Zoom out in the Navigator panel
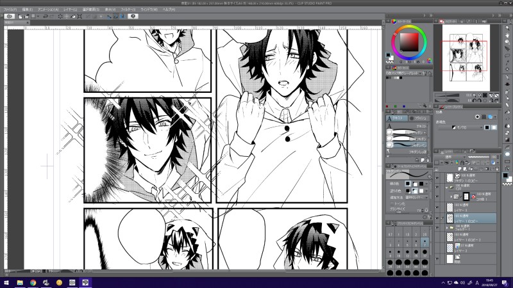 click(475, 95)
